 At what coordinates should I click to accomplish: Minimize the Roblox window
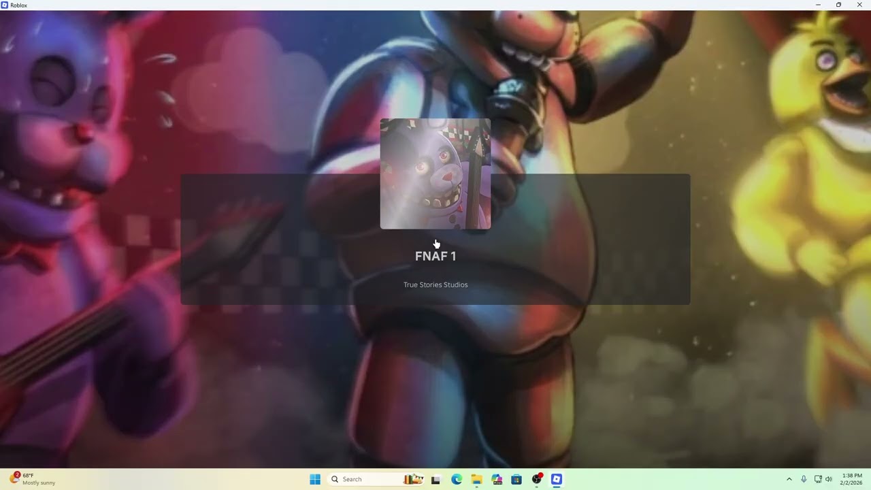tap(818, 5)
